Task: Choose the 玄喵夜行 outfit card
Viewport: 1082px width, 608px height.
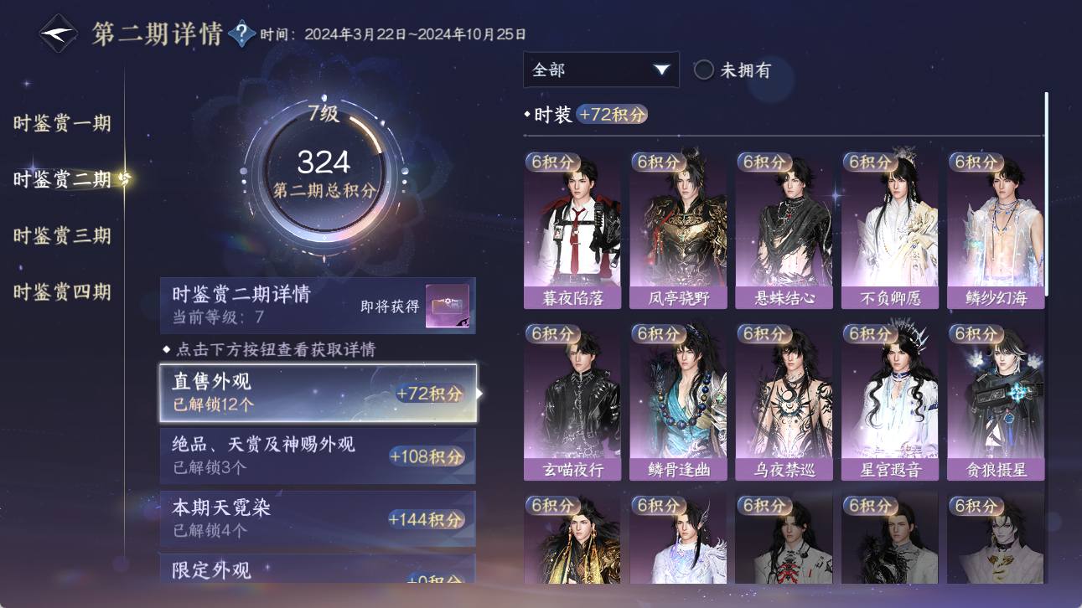Action: (572, 402)
